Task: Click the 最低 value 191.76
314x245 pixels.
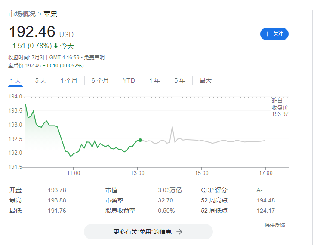Action: point(57,211)
